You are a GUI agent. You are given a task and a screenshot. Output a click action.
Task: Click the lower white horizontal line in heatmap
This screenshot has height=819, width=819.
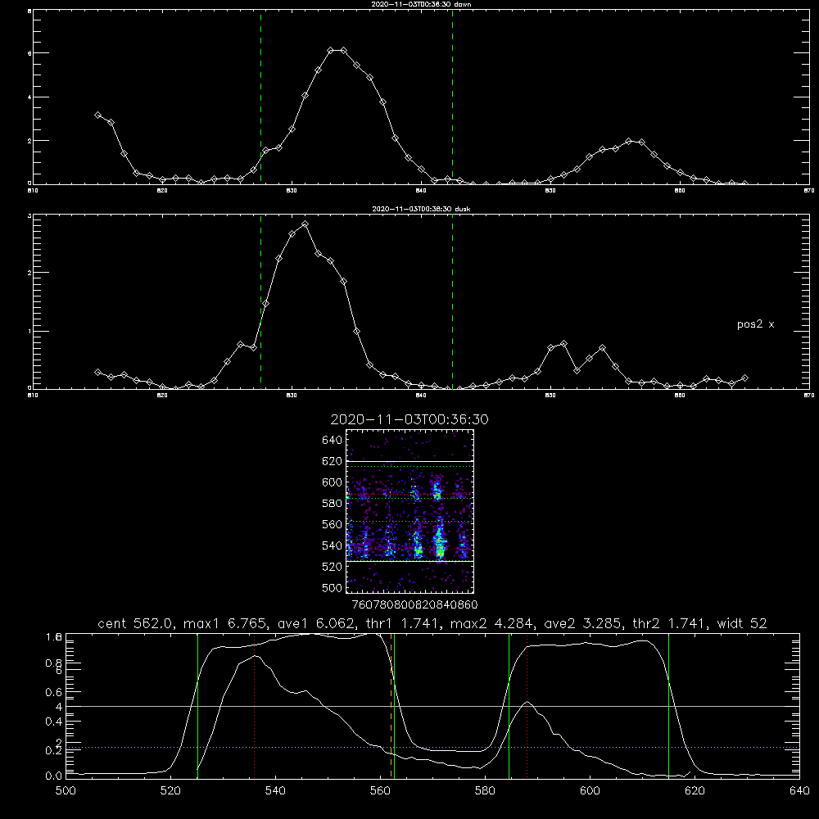pyautogui.click(x=409, y=561)
